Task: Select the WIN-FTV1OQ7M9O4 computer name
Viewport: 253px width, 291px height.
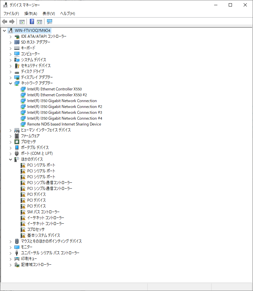Action: point(32,31)
